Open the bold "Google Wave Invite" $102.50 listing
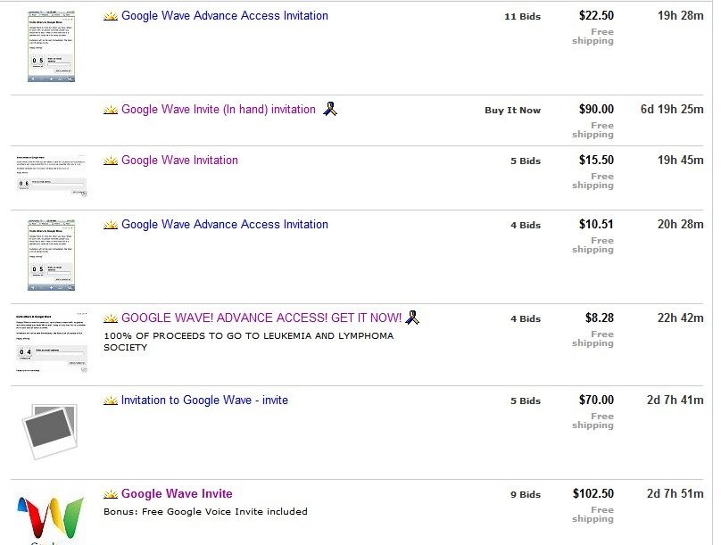Viewport: 721px width, 545px height. tap(177, 494)
